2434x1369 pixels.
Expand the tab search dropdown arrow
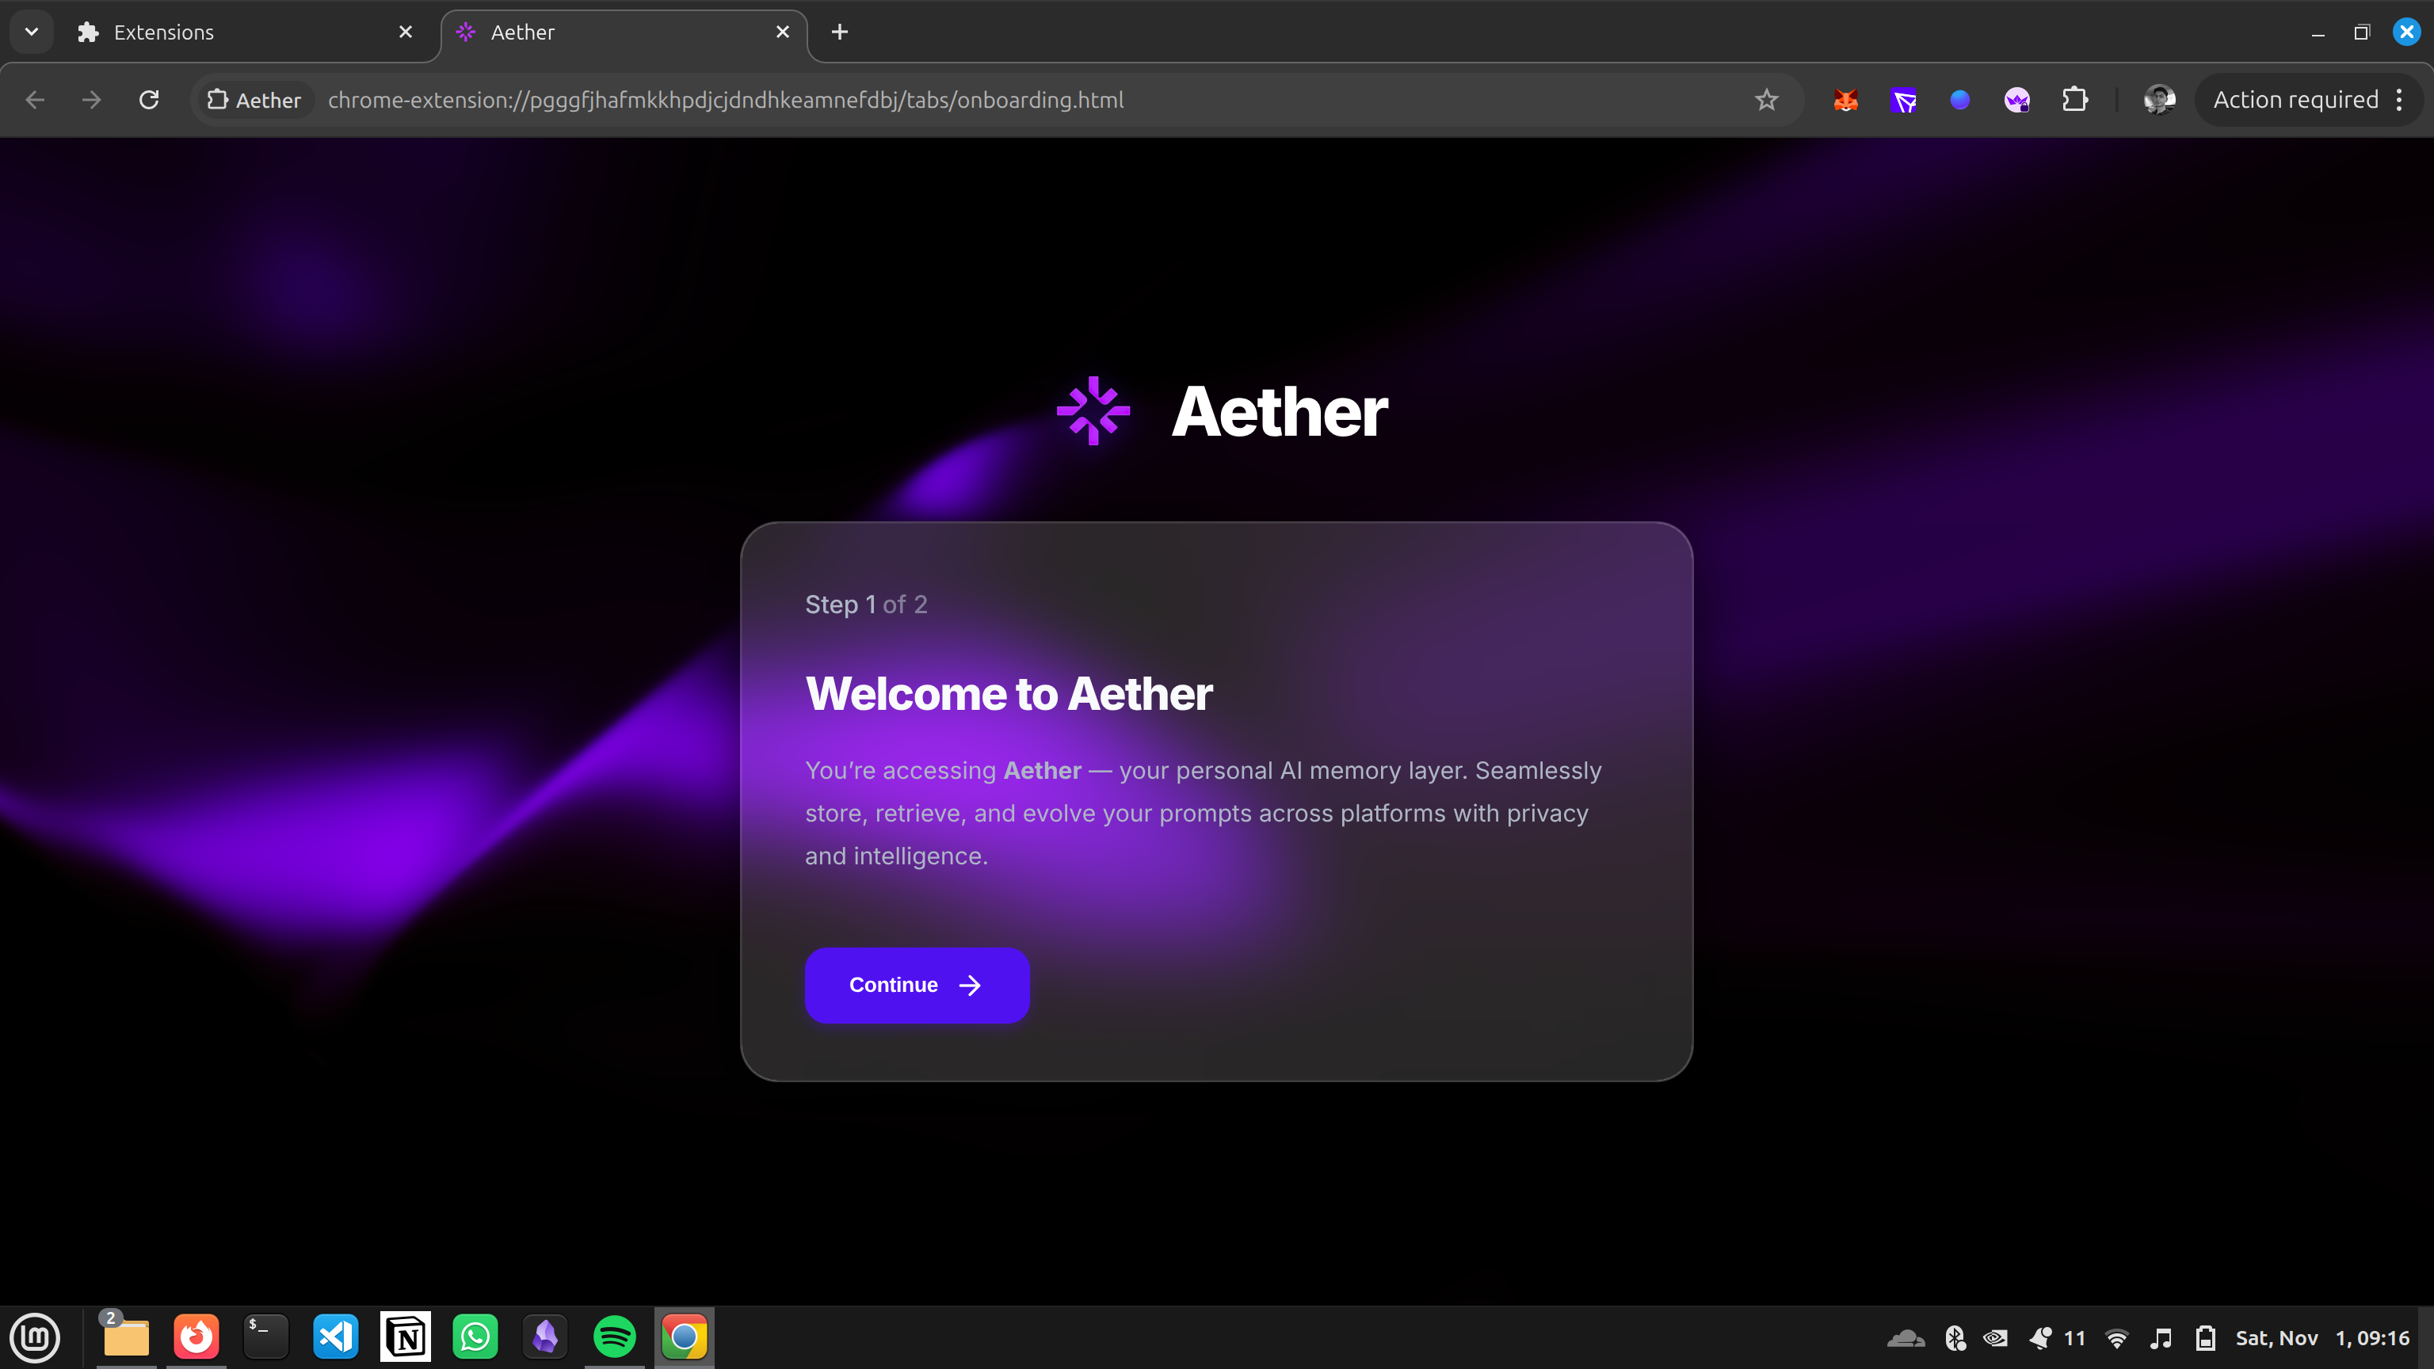(31, 32)
